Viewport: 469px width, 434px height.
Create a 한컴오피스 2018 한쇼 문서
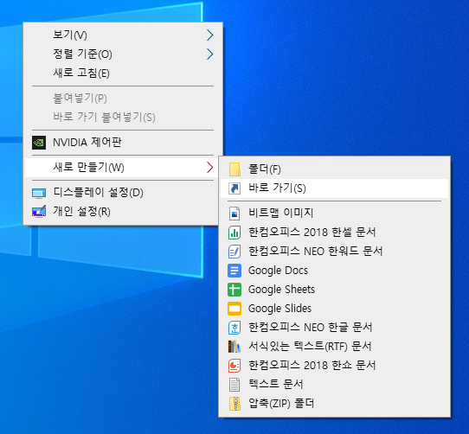click(334, 366)
